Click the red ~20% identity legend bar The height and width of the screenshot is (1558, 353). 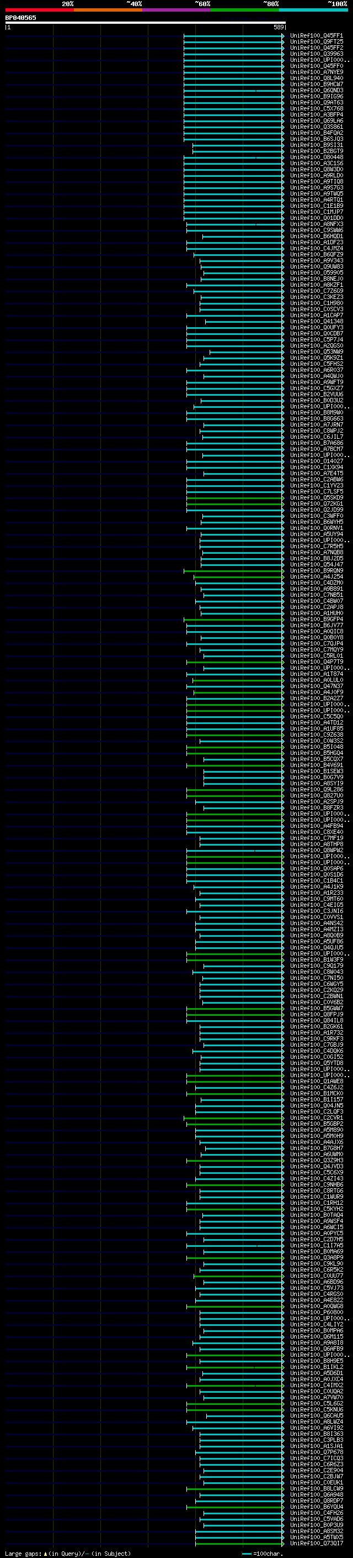coord(39,11)
